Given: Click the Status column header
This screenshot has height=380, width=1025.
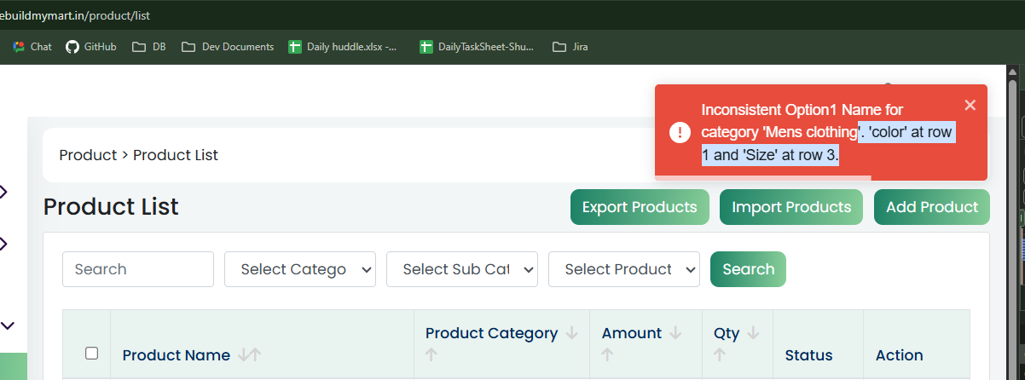Looking at the screenshot, I should tap(808, 355).
